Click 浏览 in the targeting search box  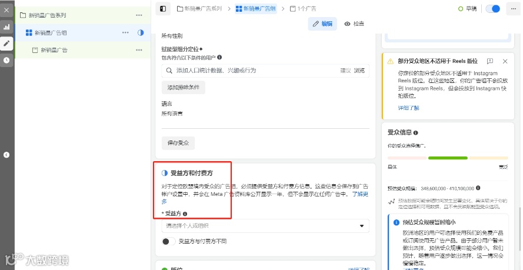(359, 71)
